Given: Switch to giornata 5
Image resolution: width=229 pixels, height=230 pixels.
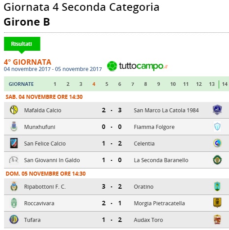Looking at the screenshot, I should (107, 84).
